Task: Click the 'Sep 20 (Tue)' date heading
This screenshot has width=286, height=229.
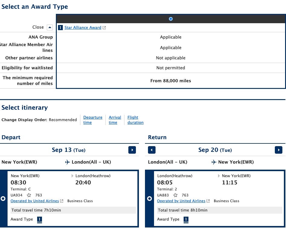Action: click(x=215, y=150)
